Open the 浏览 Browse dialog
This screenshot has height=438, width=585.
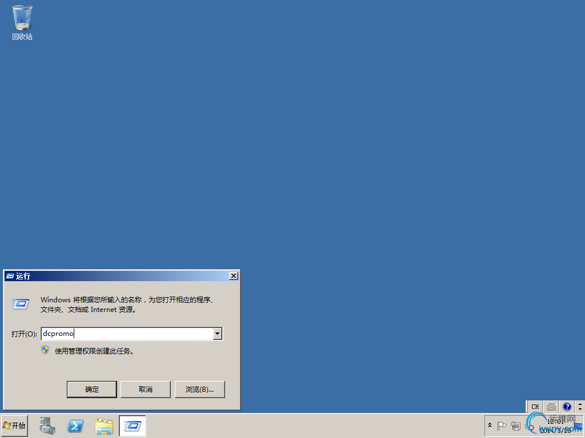point(199,389)
